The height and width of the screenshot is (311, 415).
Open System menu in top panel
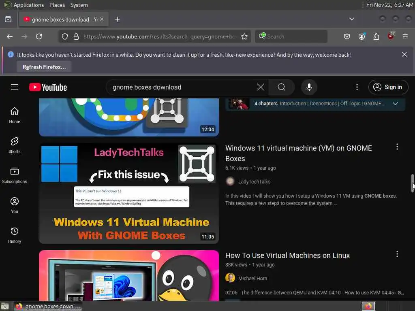point(79,5)
